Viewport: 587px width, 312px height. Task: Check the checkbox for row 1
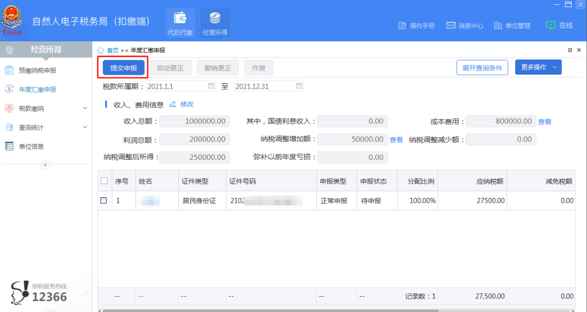[104, 201]
